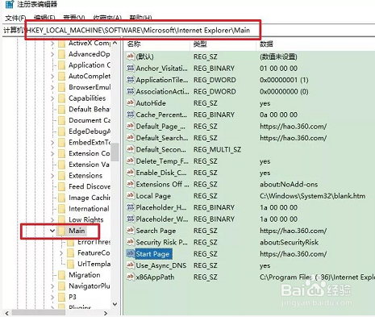Open the 查看(V) menu
The width and height of the screenshot is (375, 317).
73,18
